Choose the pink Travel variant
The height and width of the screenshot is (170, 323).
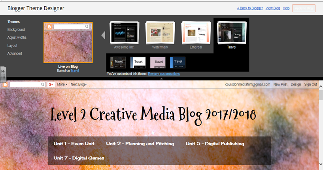coord(158,62)
